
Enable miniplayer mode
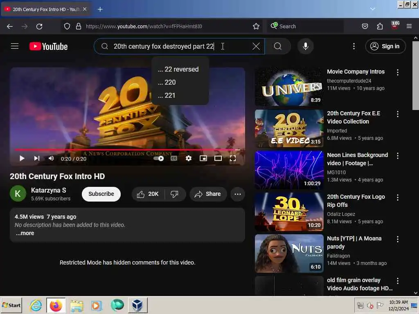(x=203, y=158)
